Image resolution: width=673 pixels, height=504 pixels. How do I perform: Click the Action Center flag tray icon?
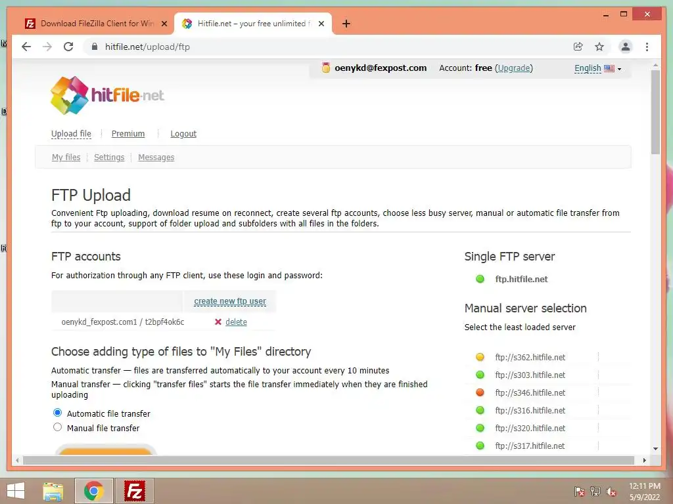(579, 492)
